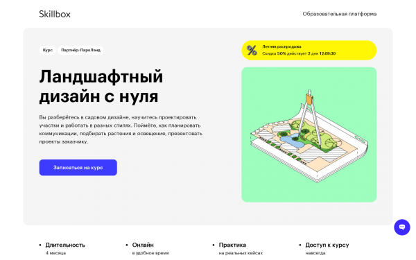Select the в удобное время text
The height and width of the screenshot is (260, 416).
click(x=150, y=253)
